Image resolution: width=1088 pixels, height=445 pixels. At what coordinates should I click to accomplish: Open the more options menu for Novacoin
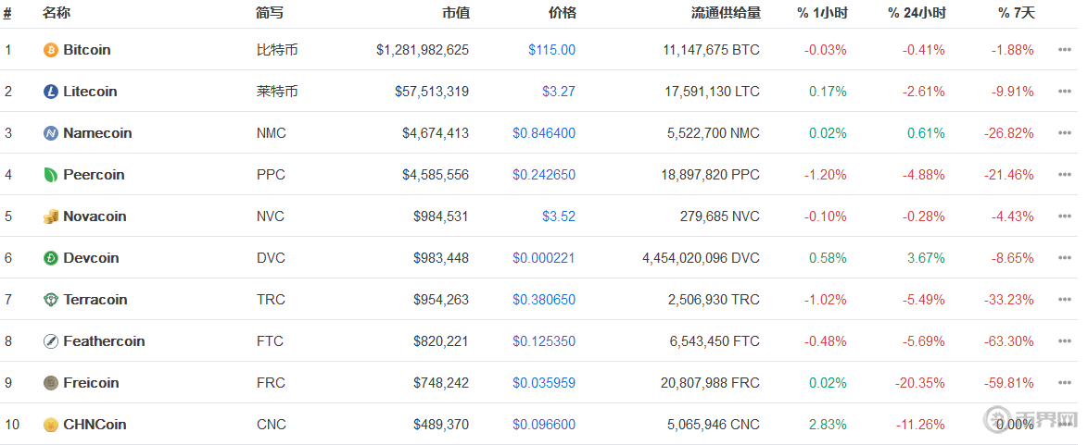(1065, 216)
